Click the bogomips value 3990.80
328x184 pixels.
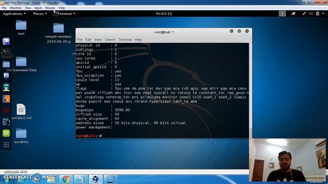point(122,110)
